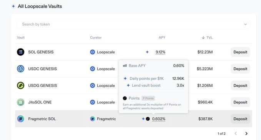Go to next page of vaults
Image resolution: width=261 pixels, height=140 pixels.
[x=246, y=133]
